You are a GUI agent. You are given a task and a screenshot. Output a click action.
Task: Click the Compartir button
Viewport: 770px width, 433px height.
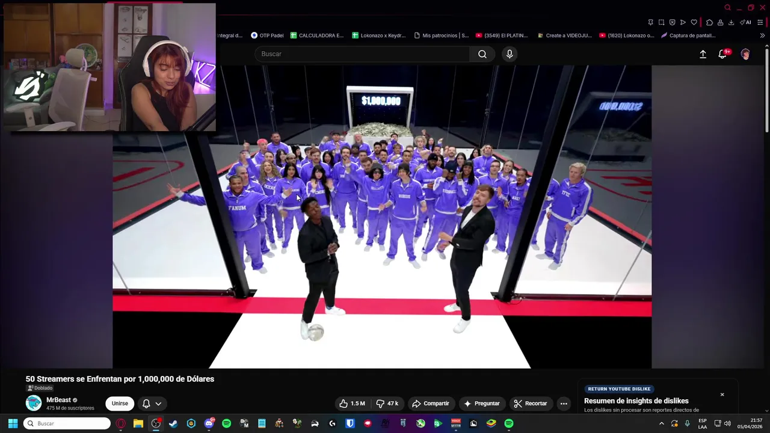click(x=431, y=404)
